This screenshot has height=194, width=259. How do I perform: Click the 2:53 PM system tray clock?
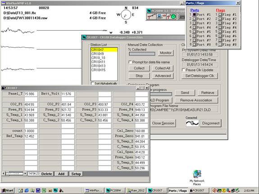pyautogui.click(x=249, y=191)
